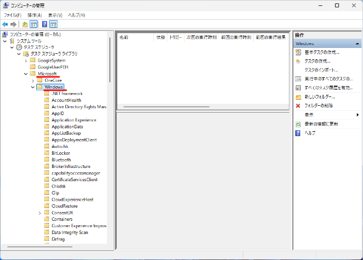Toggle the console tree pane toolbar icon

click(x=34, y=24)
